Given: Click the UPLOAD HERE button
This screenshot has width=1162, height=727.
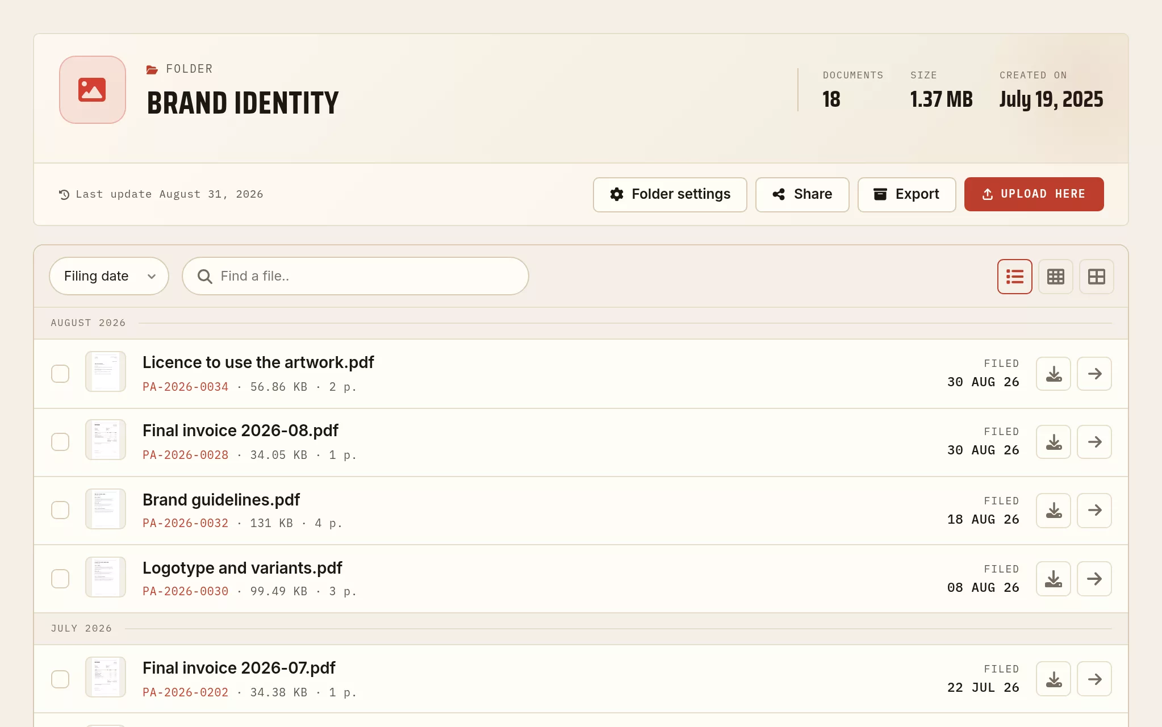Looking at the screenshot, I should [x=1034, y=194].
